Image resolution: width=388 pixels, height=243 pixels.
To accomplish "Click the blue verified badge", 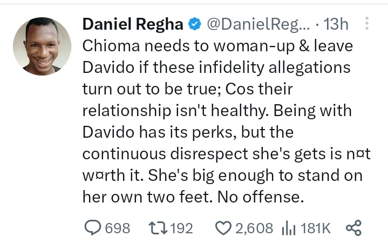I will point(194,24).
